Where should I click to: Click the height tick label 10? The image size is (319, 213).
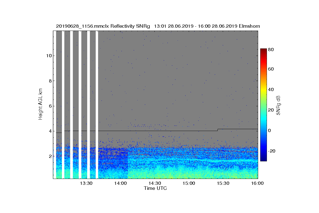click(x=49, y=56)
